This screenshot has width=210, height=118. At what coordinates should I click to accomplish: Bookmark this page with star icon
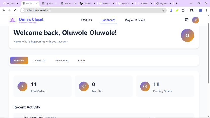163,10
